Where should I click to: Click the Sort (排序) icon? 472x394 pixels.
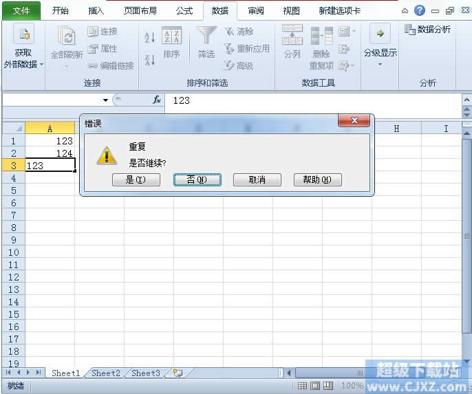[171, 36]
